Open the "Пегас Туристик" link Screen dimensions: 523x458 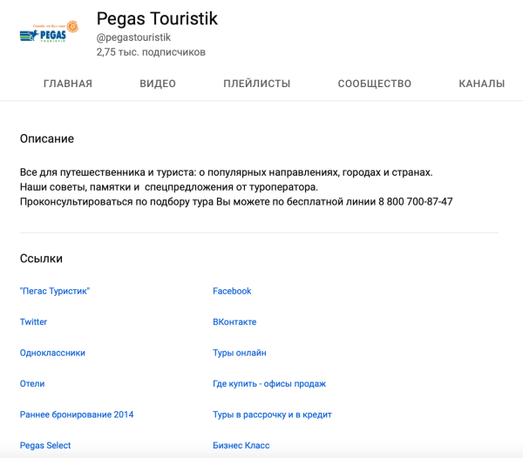[55, 291]
